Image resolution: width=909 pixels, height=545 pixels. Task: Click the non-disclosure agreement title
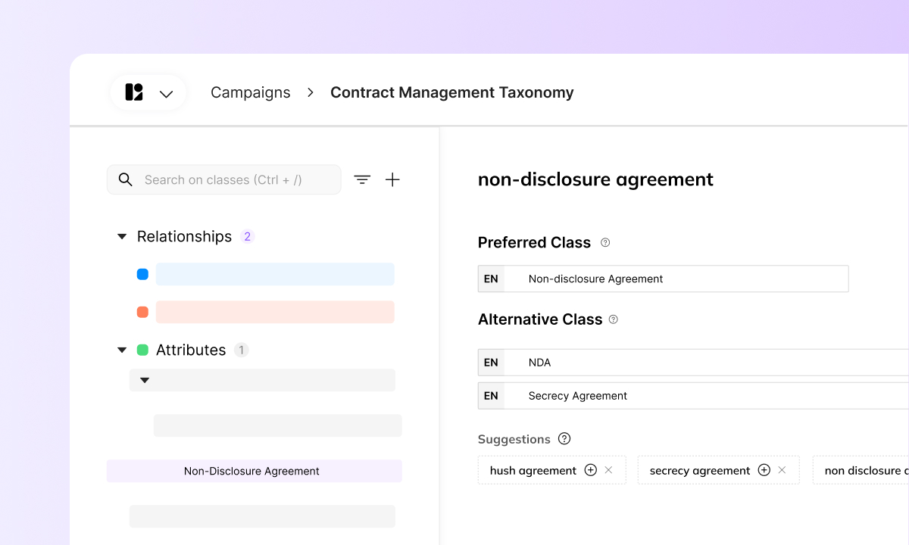coord(595,179)
